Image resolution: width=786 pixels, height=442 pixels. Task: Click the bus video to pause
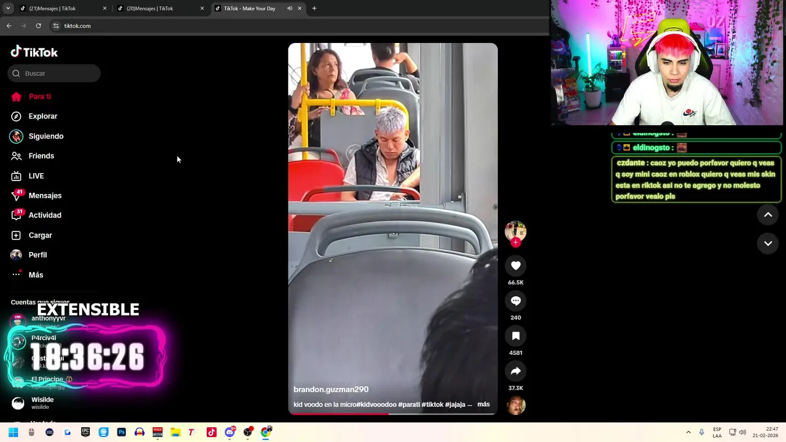(x=393, y=228)
